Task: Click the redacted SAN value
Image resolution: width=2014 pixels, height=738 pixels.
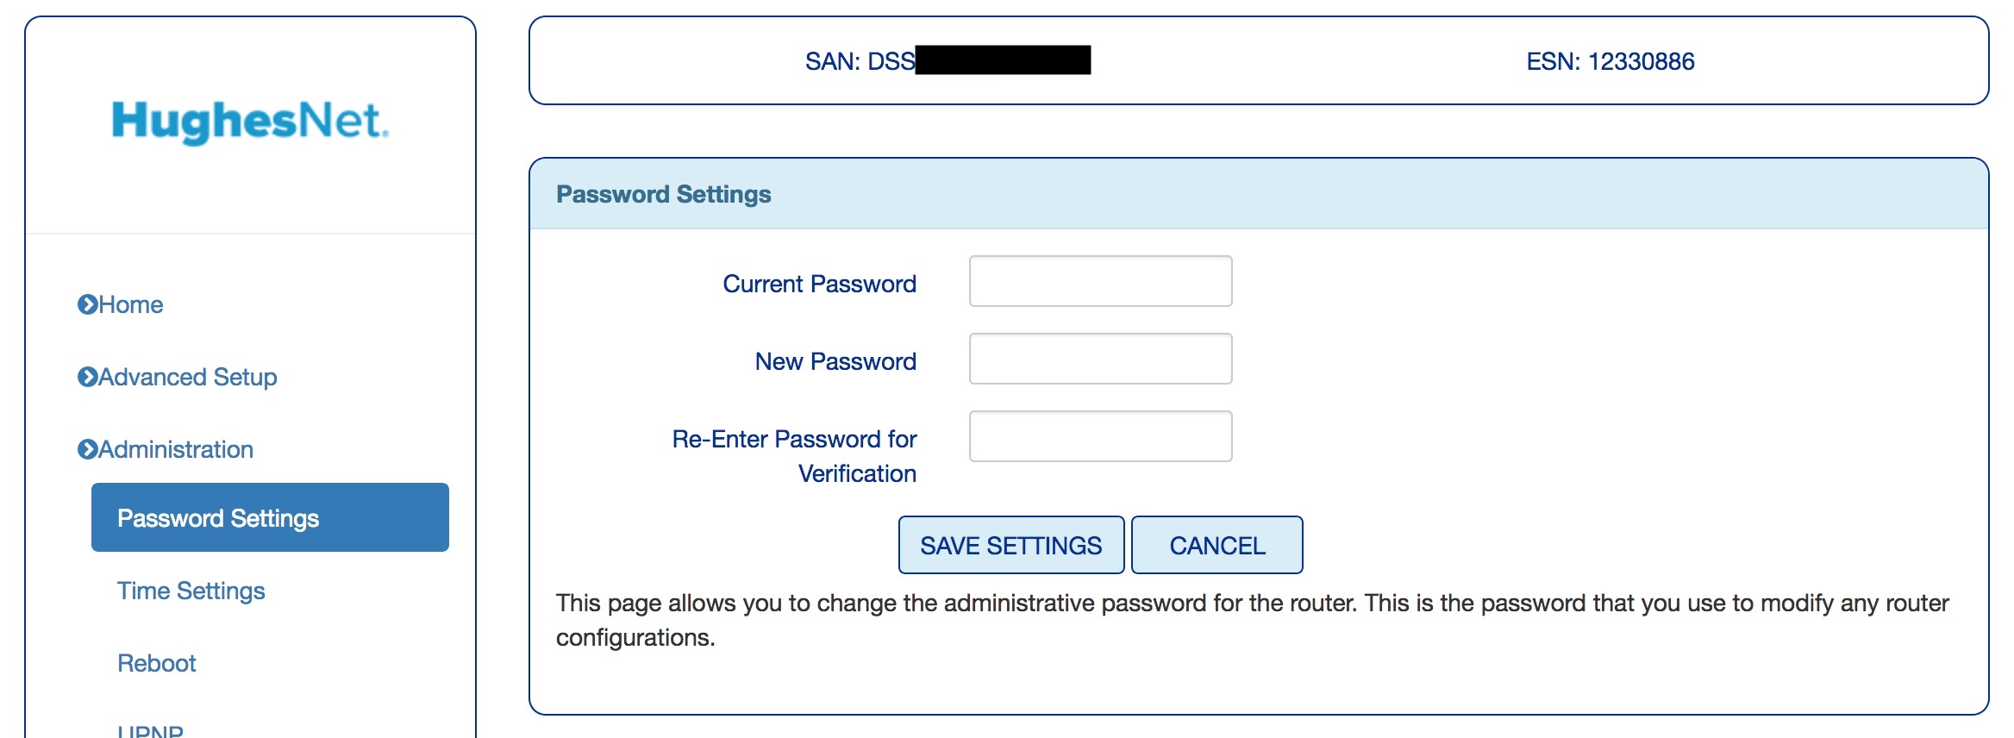Action: [x=1003, y=60]
